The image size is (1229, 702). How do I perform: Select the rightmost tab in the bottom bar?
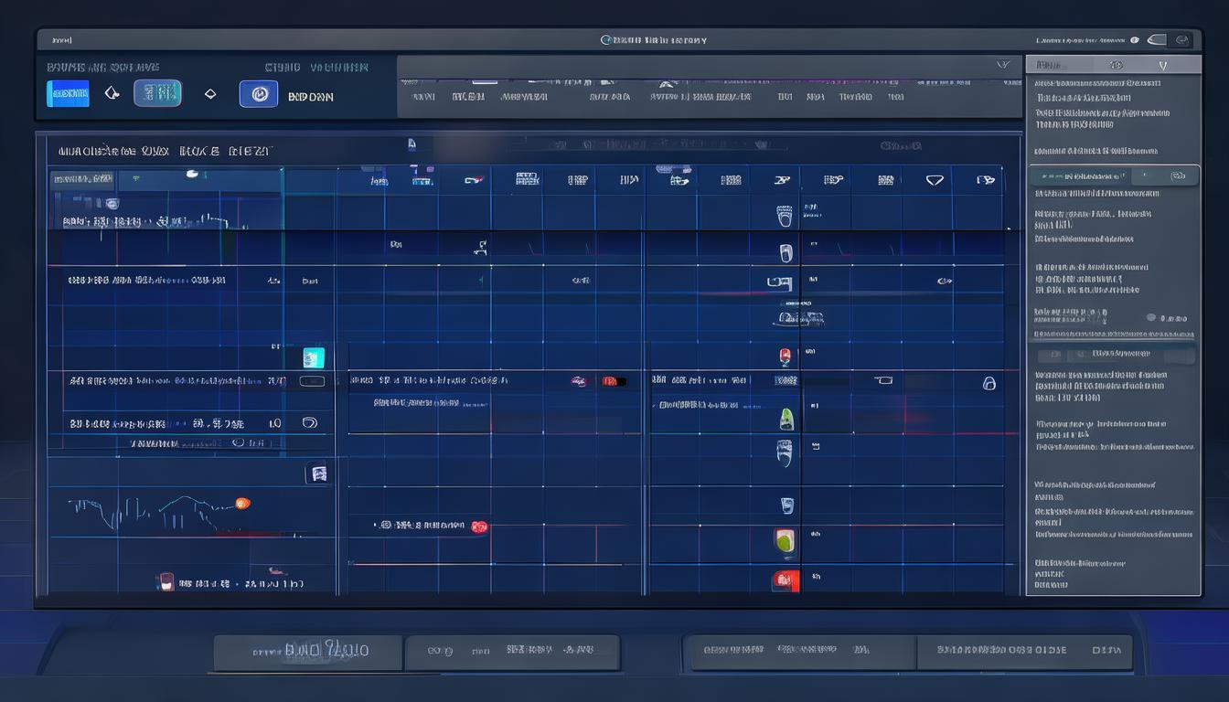(1024, 652)
